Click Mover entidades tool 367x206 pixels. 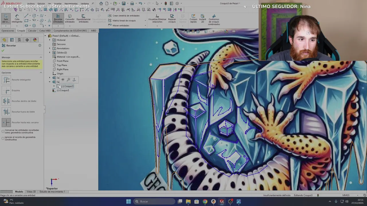(119, 25)
